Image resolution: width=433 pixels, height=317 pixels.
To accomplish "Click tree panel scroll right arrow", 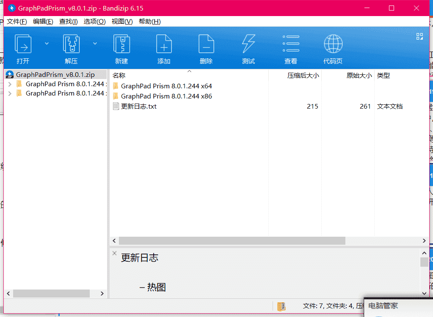I will [x=102, y=294].
